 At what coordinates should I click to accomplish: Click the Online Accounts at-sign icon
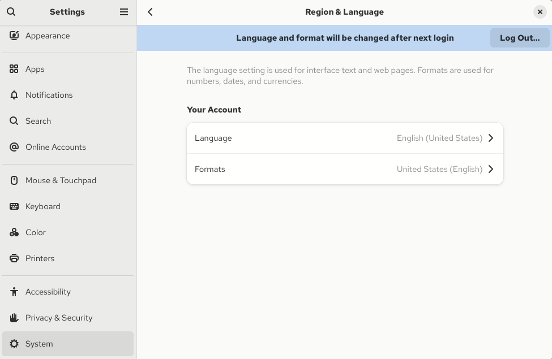14,147
